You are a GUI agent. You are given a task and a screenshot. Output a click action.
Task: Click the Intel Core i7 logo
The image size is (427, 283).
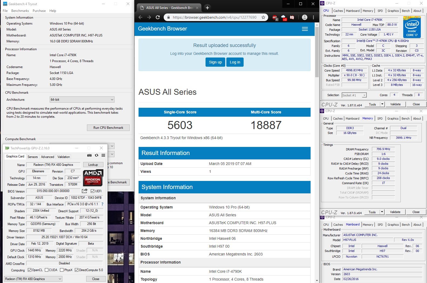point(412,27)
